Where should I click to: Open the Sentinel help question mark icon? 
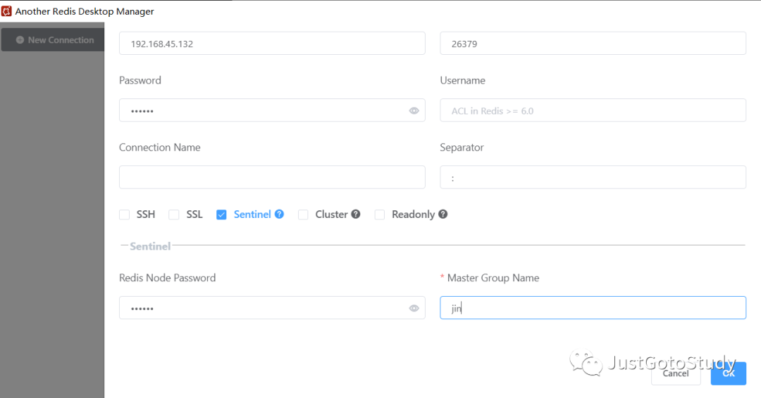click(x=279, y=214)
